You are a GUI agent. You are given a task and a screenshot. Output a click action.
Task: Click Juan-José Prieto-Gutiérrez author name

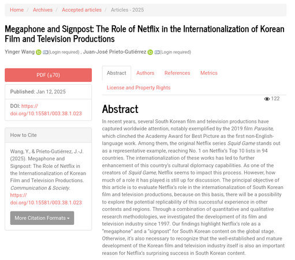click(x=114, y=52)
